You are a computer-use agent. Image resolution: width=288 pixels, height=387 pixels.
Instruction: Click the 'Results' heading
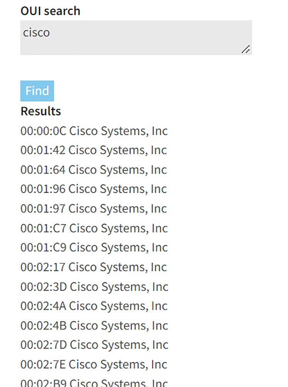[x=41, y=111]
